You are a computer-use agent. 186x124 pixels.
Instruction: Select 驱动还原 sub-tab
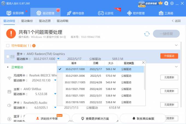pyautogui.click(x=45, y=21)
